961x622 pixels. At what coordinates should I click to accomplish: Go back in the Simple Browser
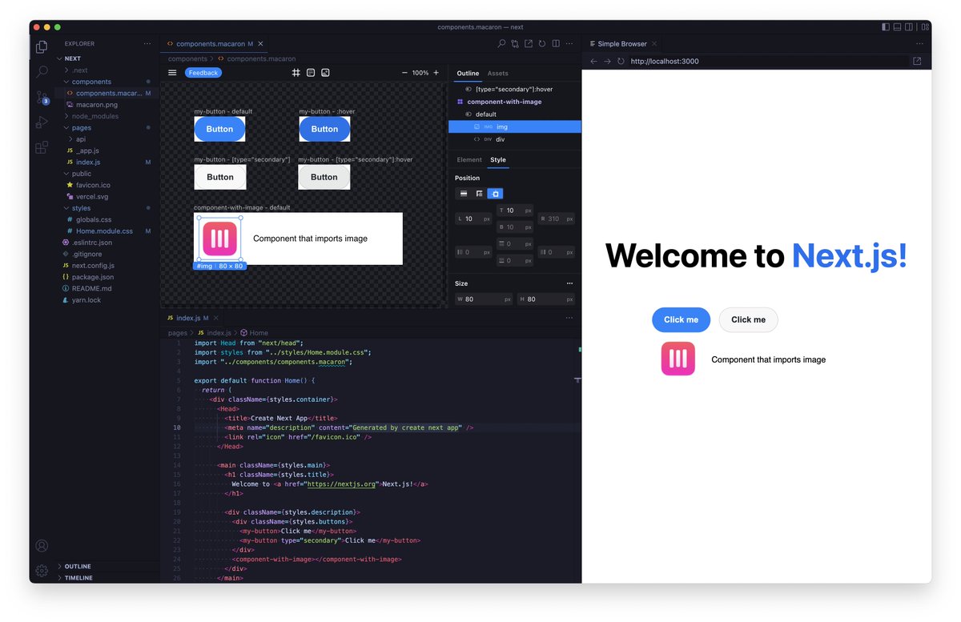[593, 61]
